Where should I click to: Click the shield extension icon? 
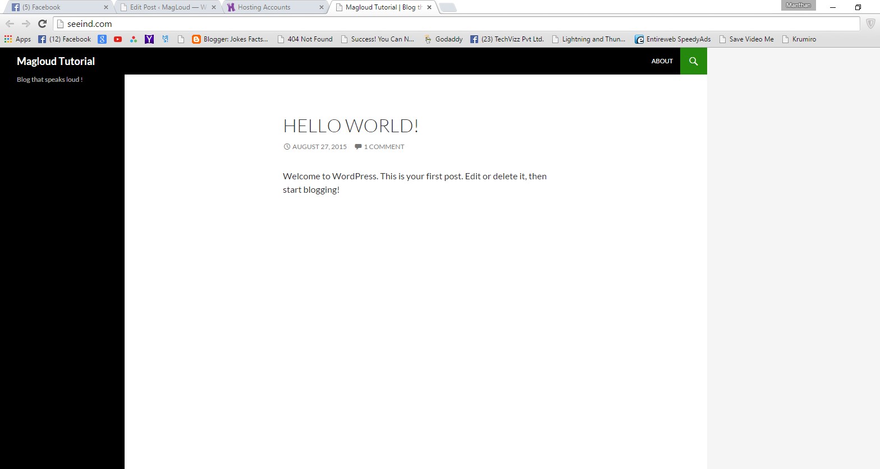click(x=870, y=24)
